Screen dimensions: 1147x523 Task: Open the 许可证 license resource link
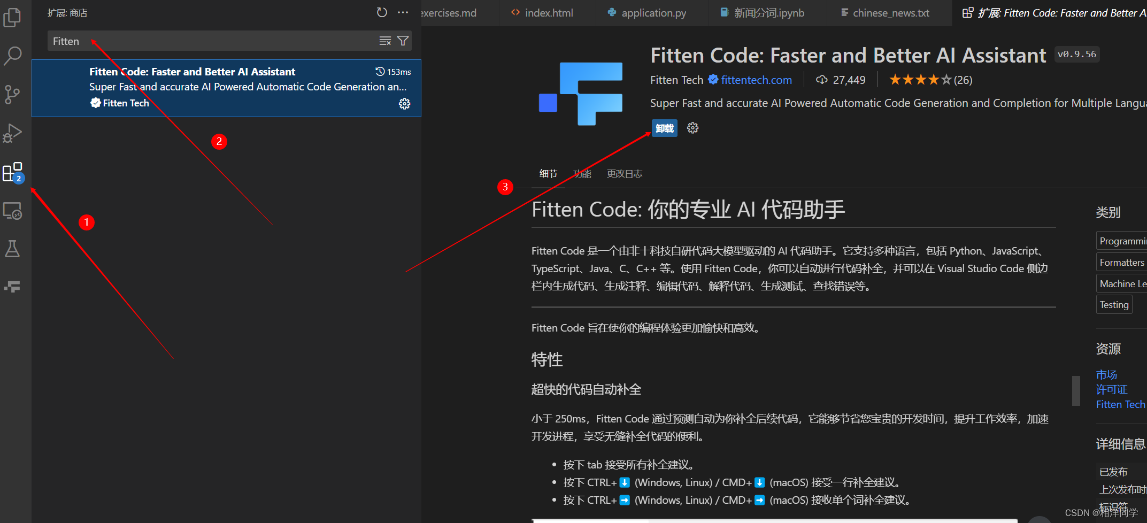click(x=1112, y=389)
